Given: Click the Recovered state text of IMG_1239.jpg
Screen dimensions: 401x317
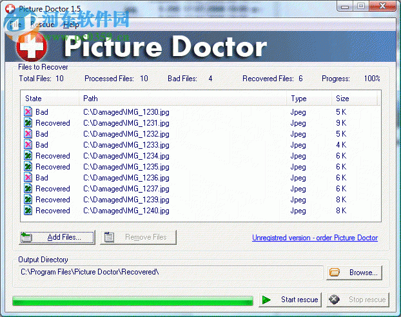Looking at the screenshot, I should (x=53, y=199).
